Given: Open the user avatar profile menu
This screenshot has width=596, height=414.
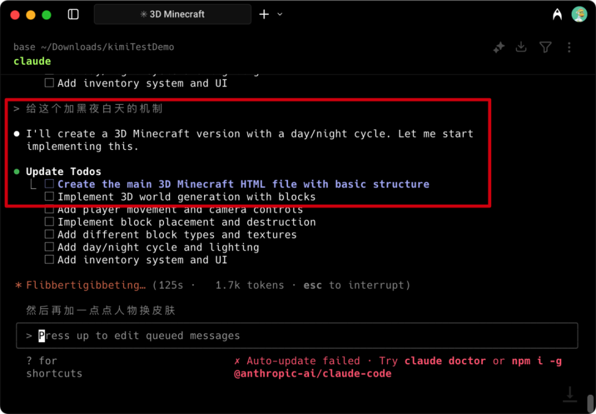Looking at the screenshot, I should (x=579, y=14).
